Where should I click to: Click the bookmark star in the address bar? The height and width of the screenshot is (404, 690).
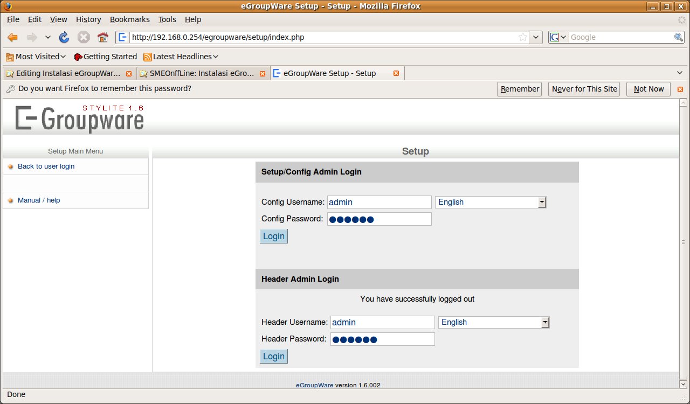[x=522, y=37]
